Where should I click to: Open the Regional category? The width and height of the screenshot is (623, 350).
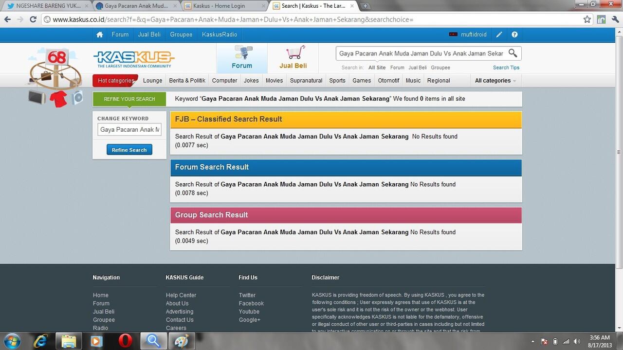click(x=439, y=81)
